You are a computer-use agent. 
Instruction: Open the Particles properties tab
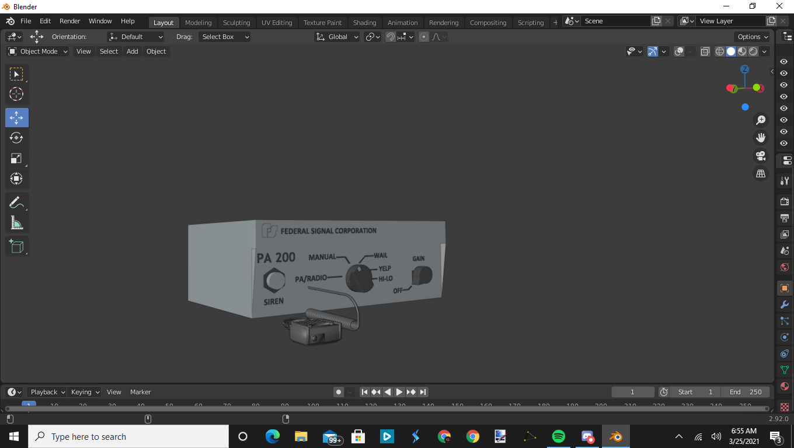785,321
